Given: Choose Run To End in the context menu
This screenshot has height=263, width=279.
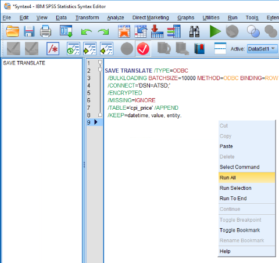Looking at the screenshot, I should click(233, 199).
